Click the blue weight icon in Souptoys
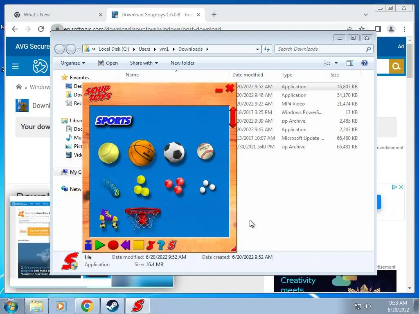This screenshot has width=419, height=314. pos(88,245)
